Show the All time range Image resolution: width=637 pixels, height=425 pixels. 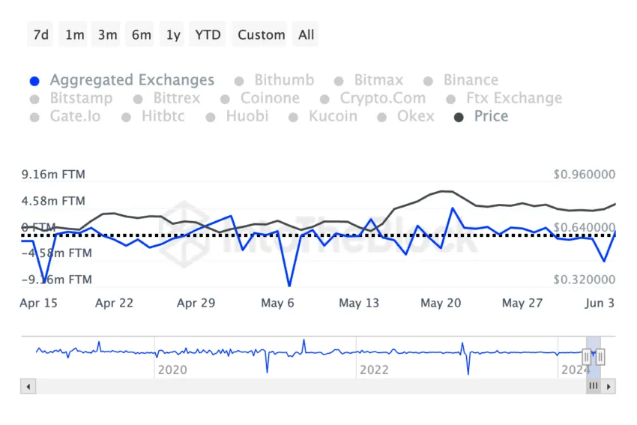(x=306, y=34)
